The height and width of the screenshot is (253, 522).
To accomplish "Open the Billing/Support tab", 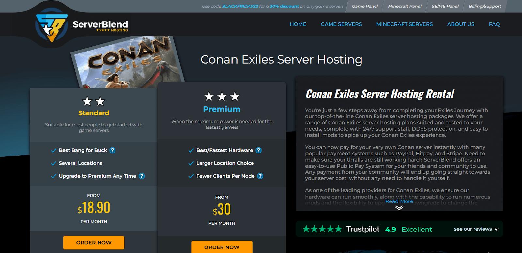I will pos(485,6).
